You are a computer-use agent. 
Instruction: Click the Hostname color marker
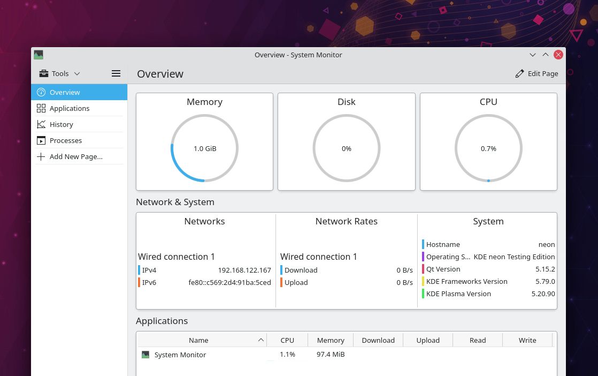point(423,244)
